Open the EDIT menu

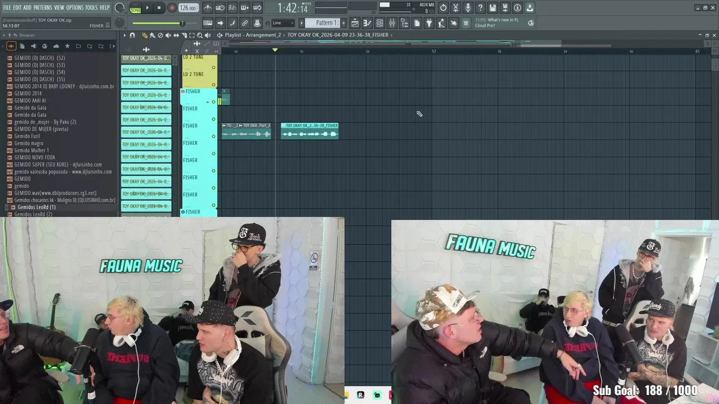pos(17,8)
